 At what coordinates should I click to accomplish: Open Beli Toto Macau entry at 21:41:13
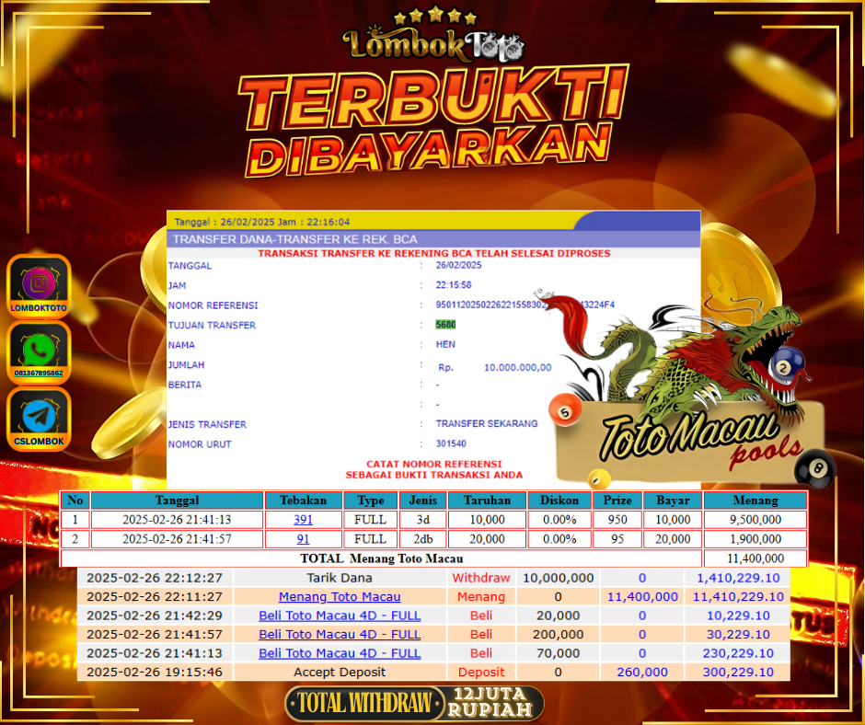(340, 653)
